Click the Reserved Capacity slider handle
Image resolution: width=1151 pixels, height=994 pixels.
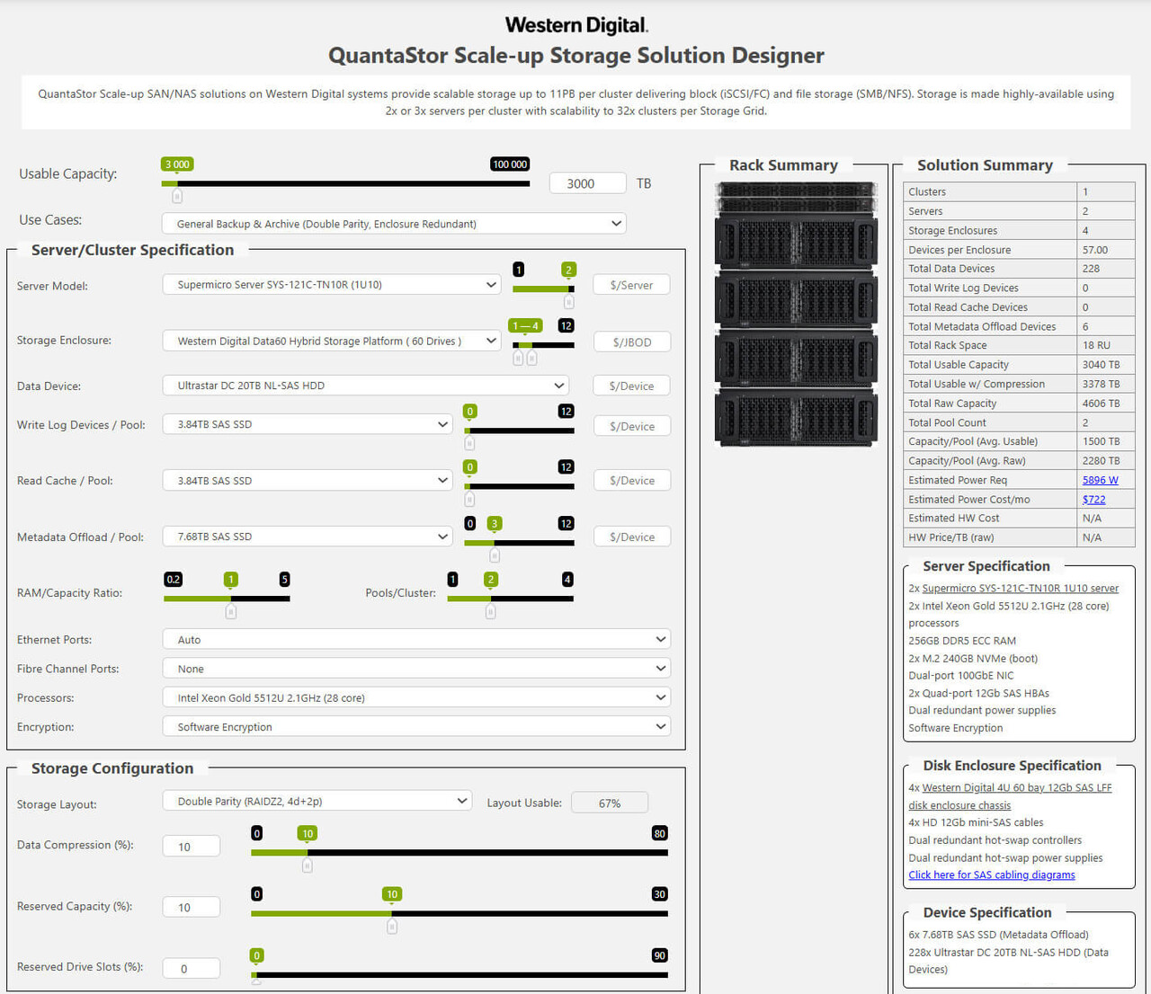[x=392, y=926]
